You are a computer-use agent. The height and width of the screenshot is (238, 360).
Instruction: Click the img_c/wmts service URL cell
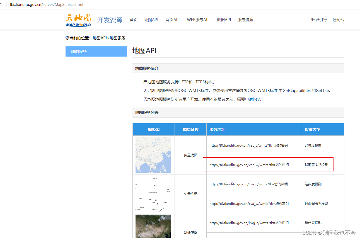click(x=254, y=223)
